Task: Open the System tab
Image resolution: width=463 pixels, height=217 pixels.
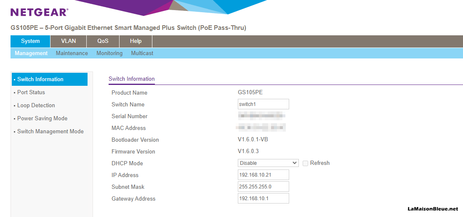Action: (x=30, y=41)
